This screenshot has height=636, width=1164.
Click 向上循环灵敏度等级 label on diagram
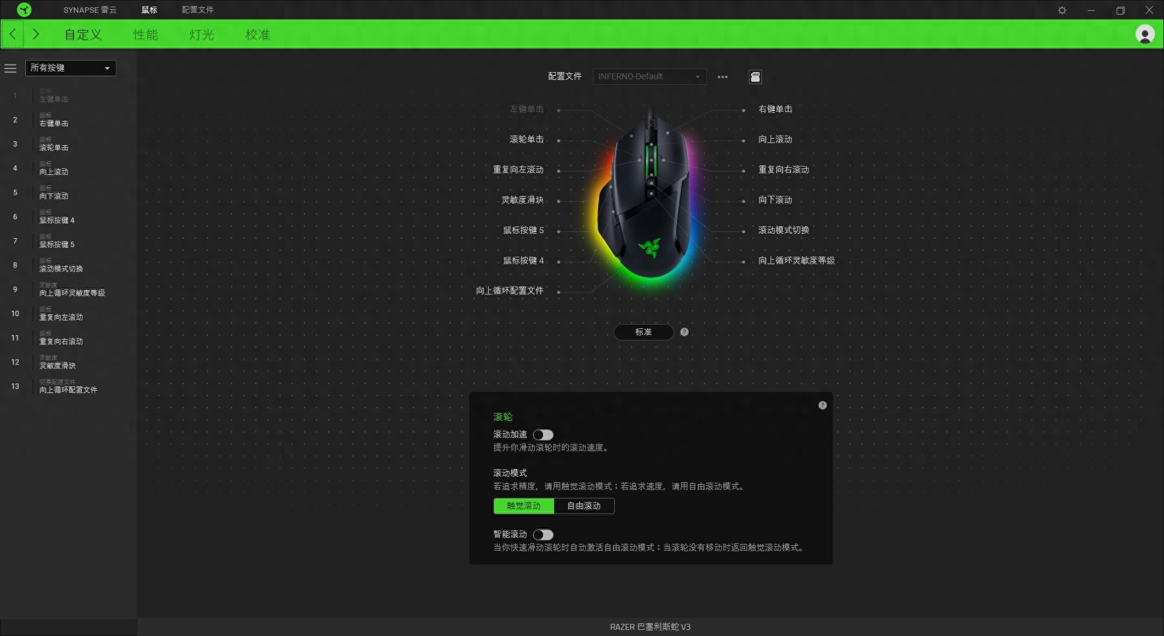point(797,260)
